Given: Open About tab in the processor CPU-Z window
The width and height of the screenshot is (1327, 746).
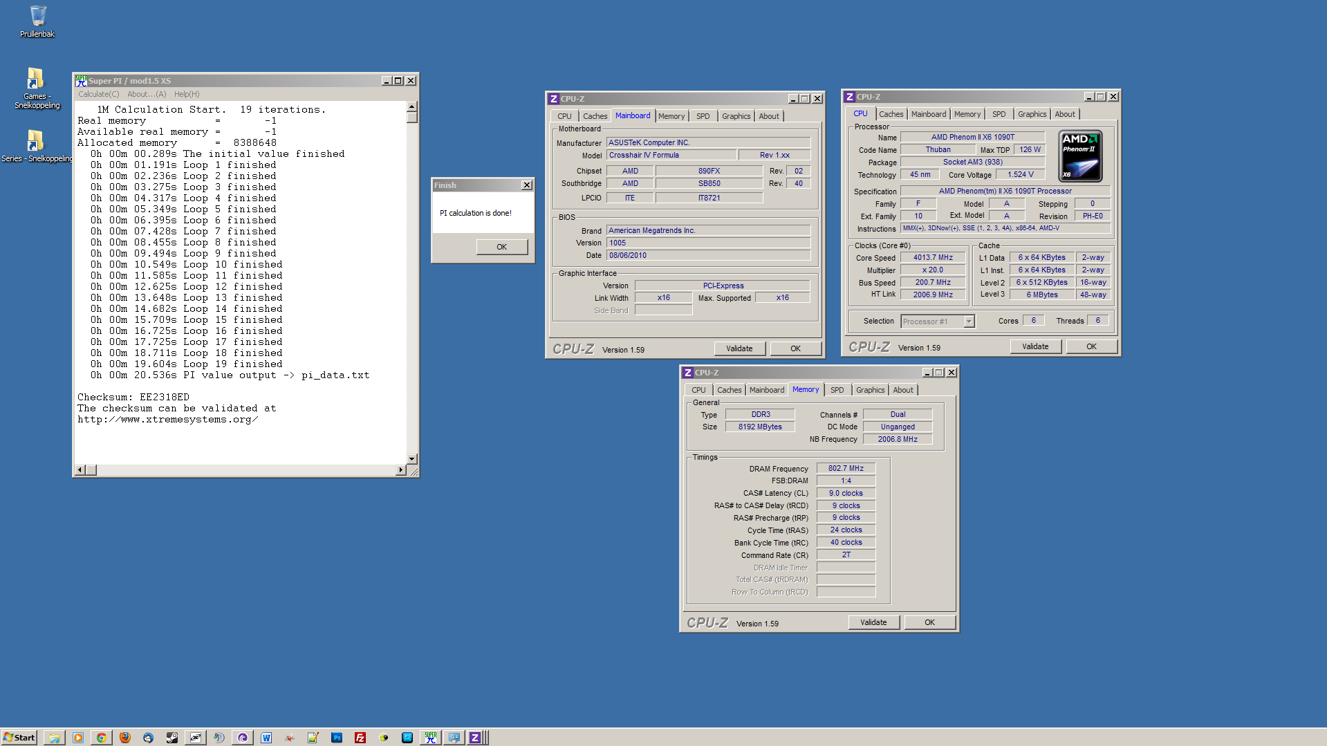Looking at the screenshot, I should pyautogui.click(x=1065, y=114).
